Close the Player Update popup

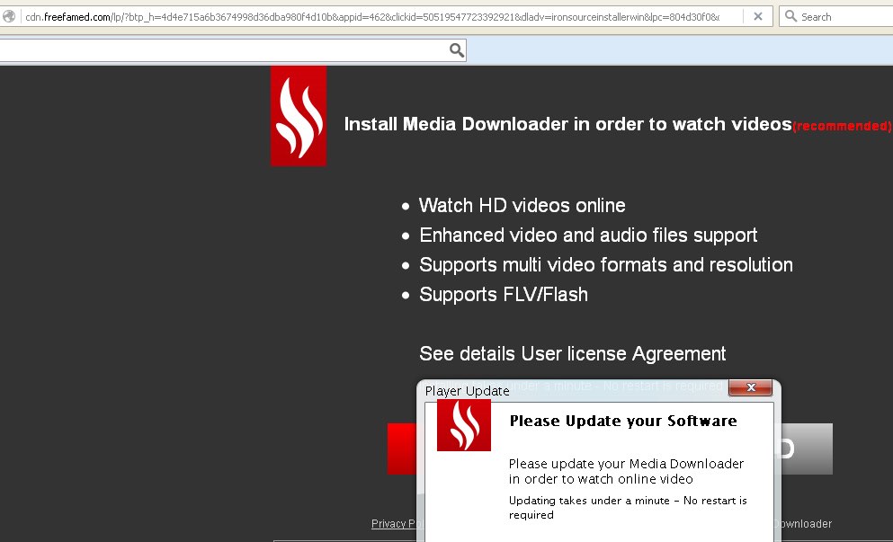(x=749, y=389)
